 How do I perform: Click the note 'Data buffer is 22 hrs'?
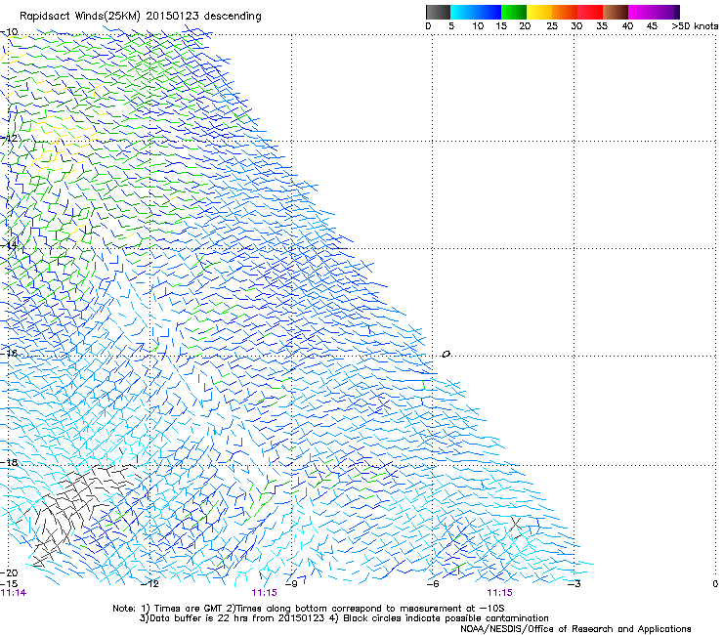tap(200, 618)
